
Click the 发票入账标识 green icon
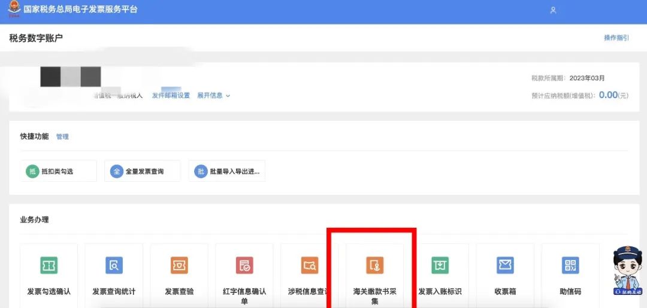440,265
